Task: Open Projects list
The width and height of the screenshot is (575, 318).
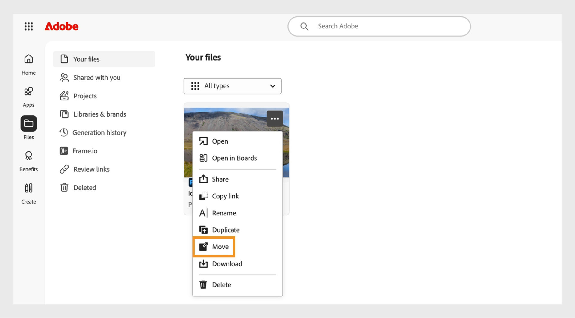Action: tap(78, 96)
